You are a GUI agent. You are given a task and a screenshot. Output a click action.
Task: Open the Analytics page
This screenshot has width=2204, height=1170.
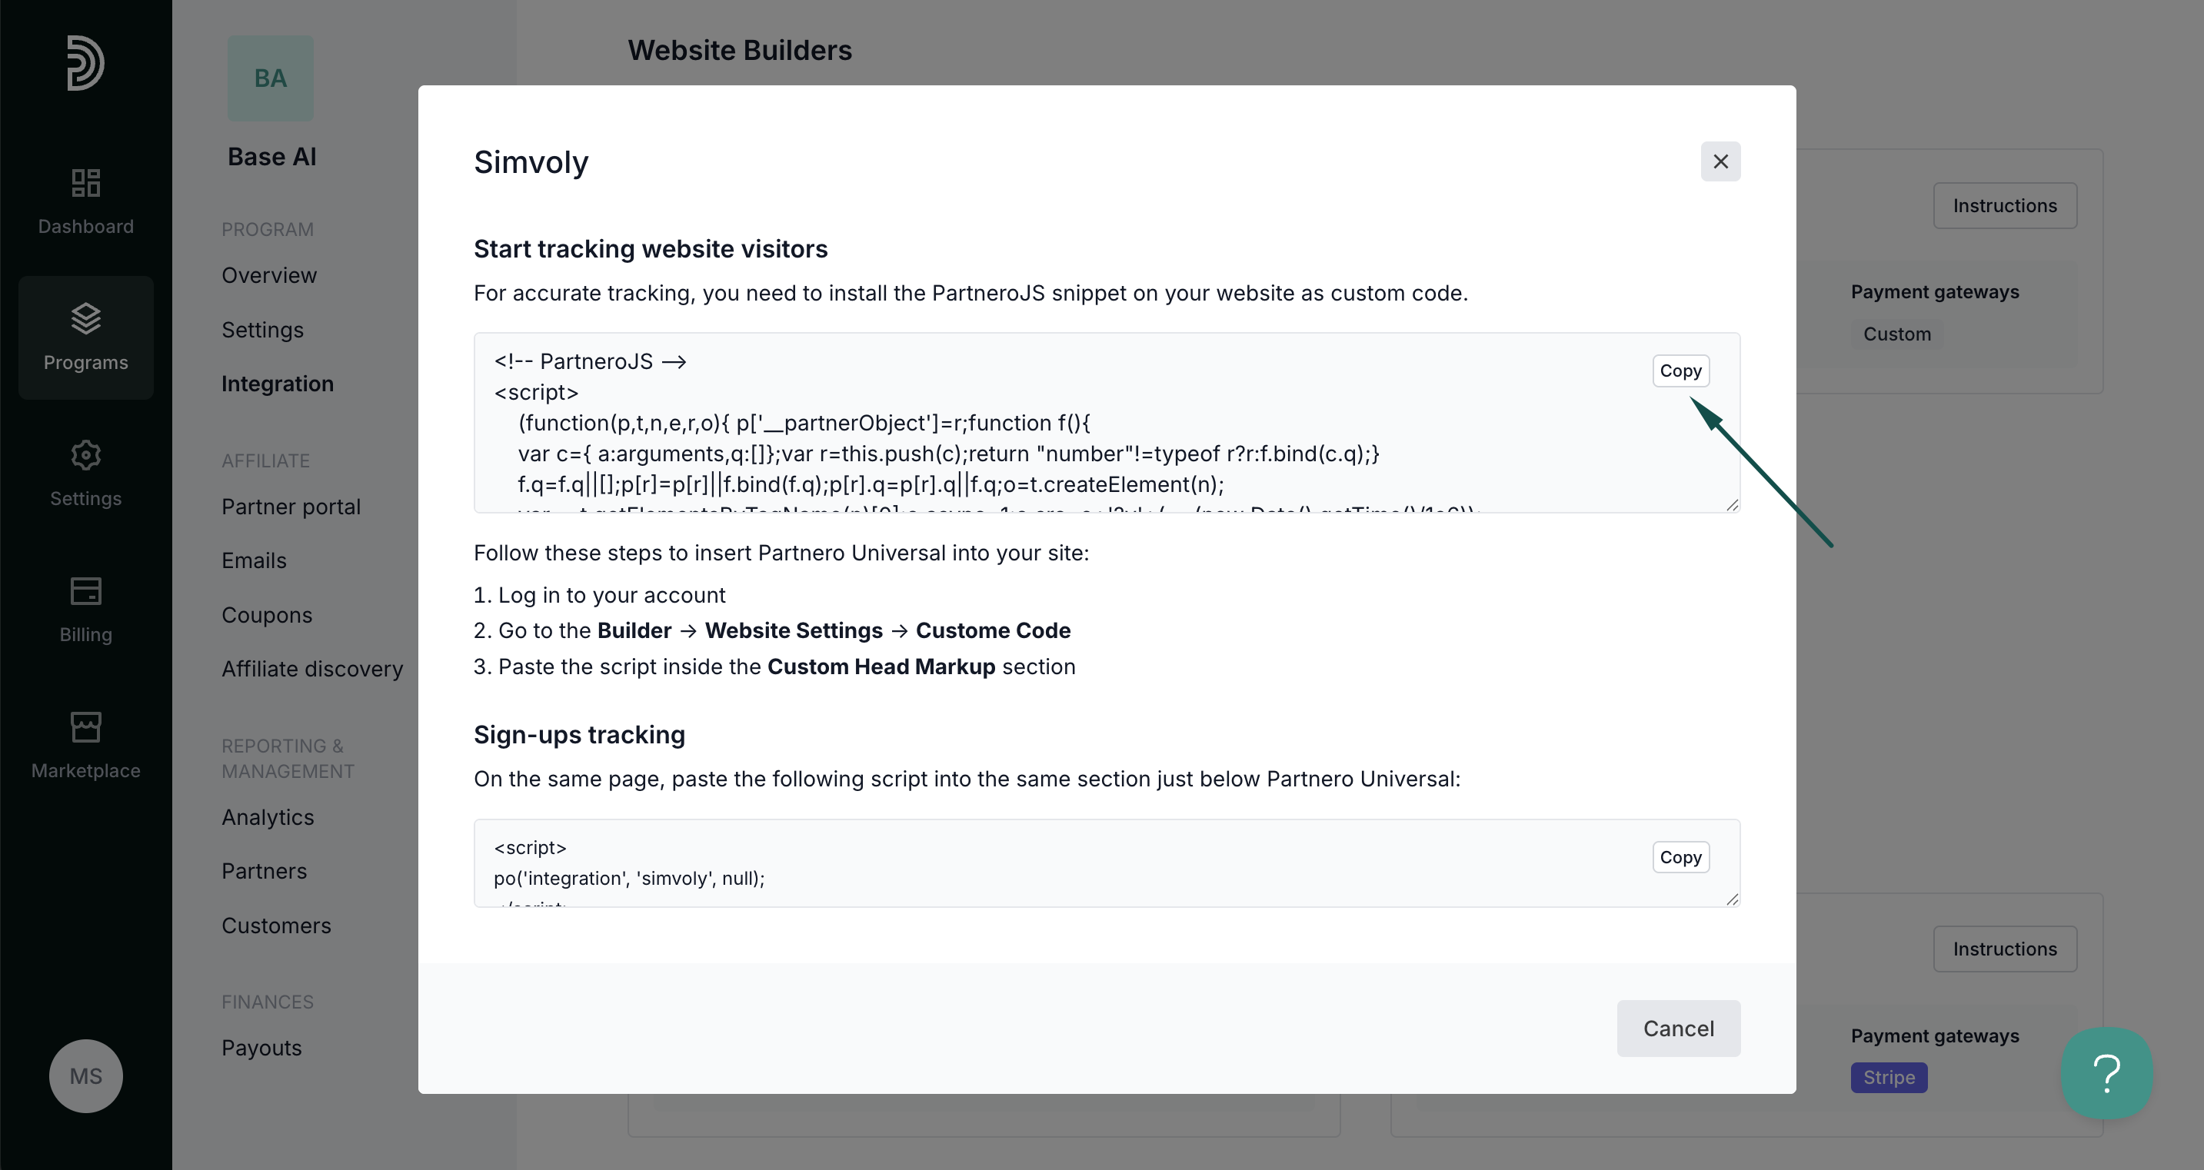pos(268,818)
